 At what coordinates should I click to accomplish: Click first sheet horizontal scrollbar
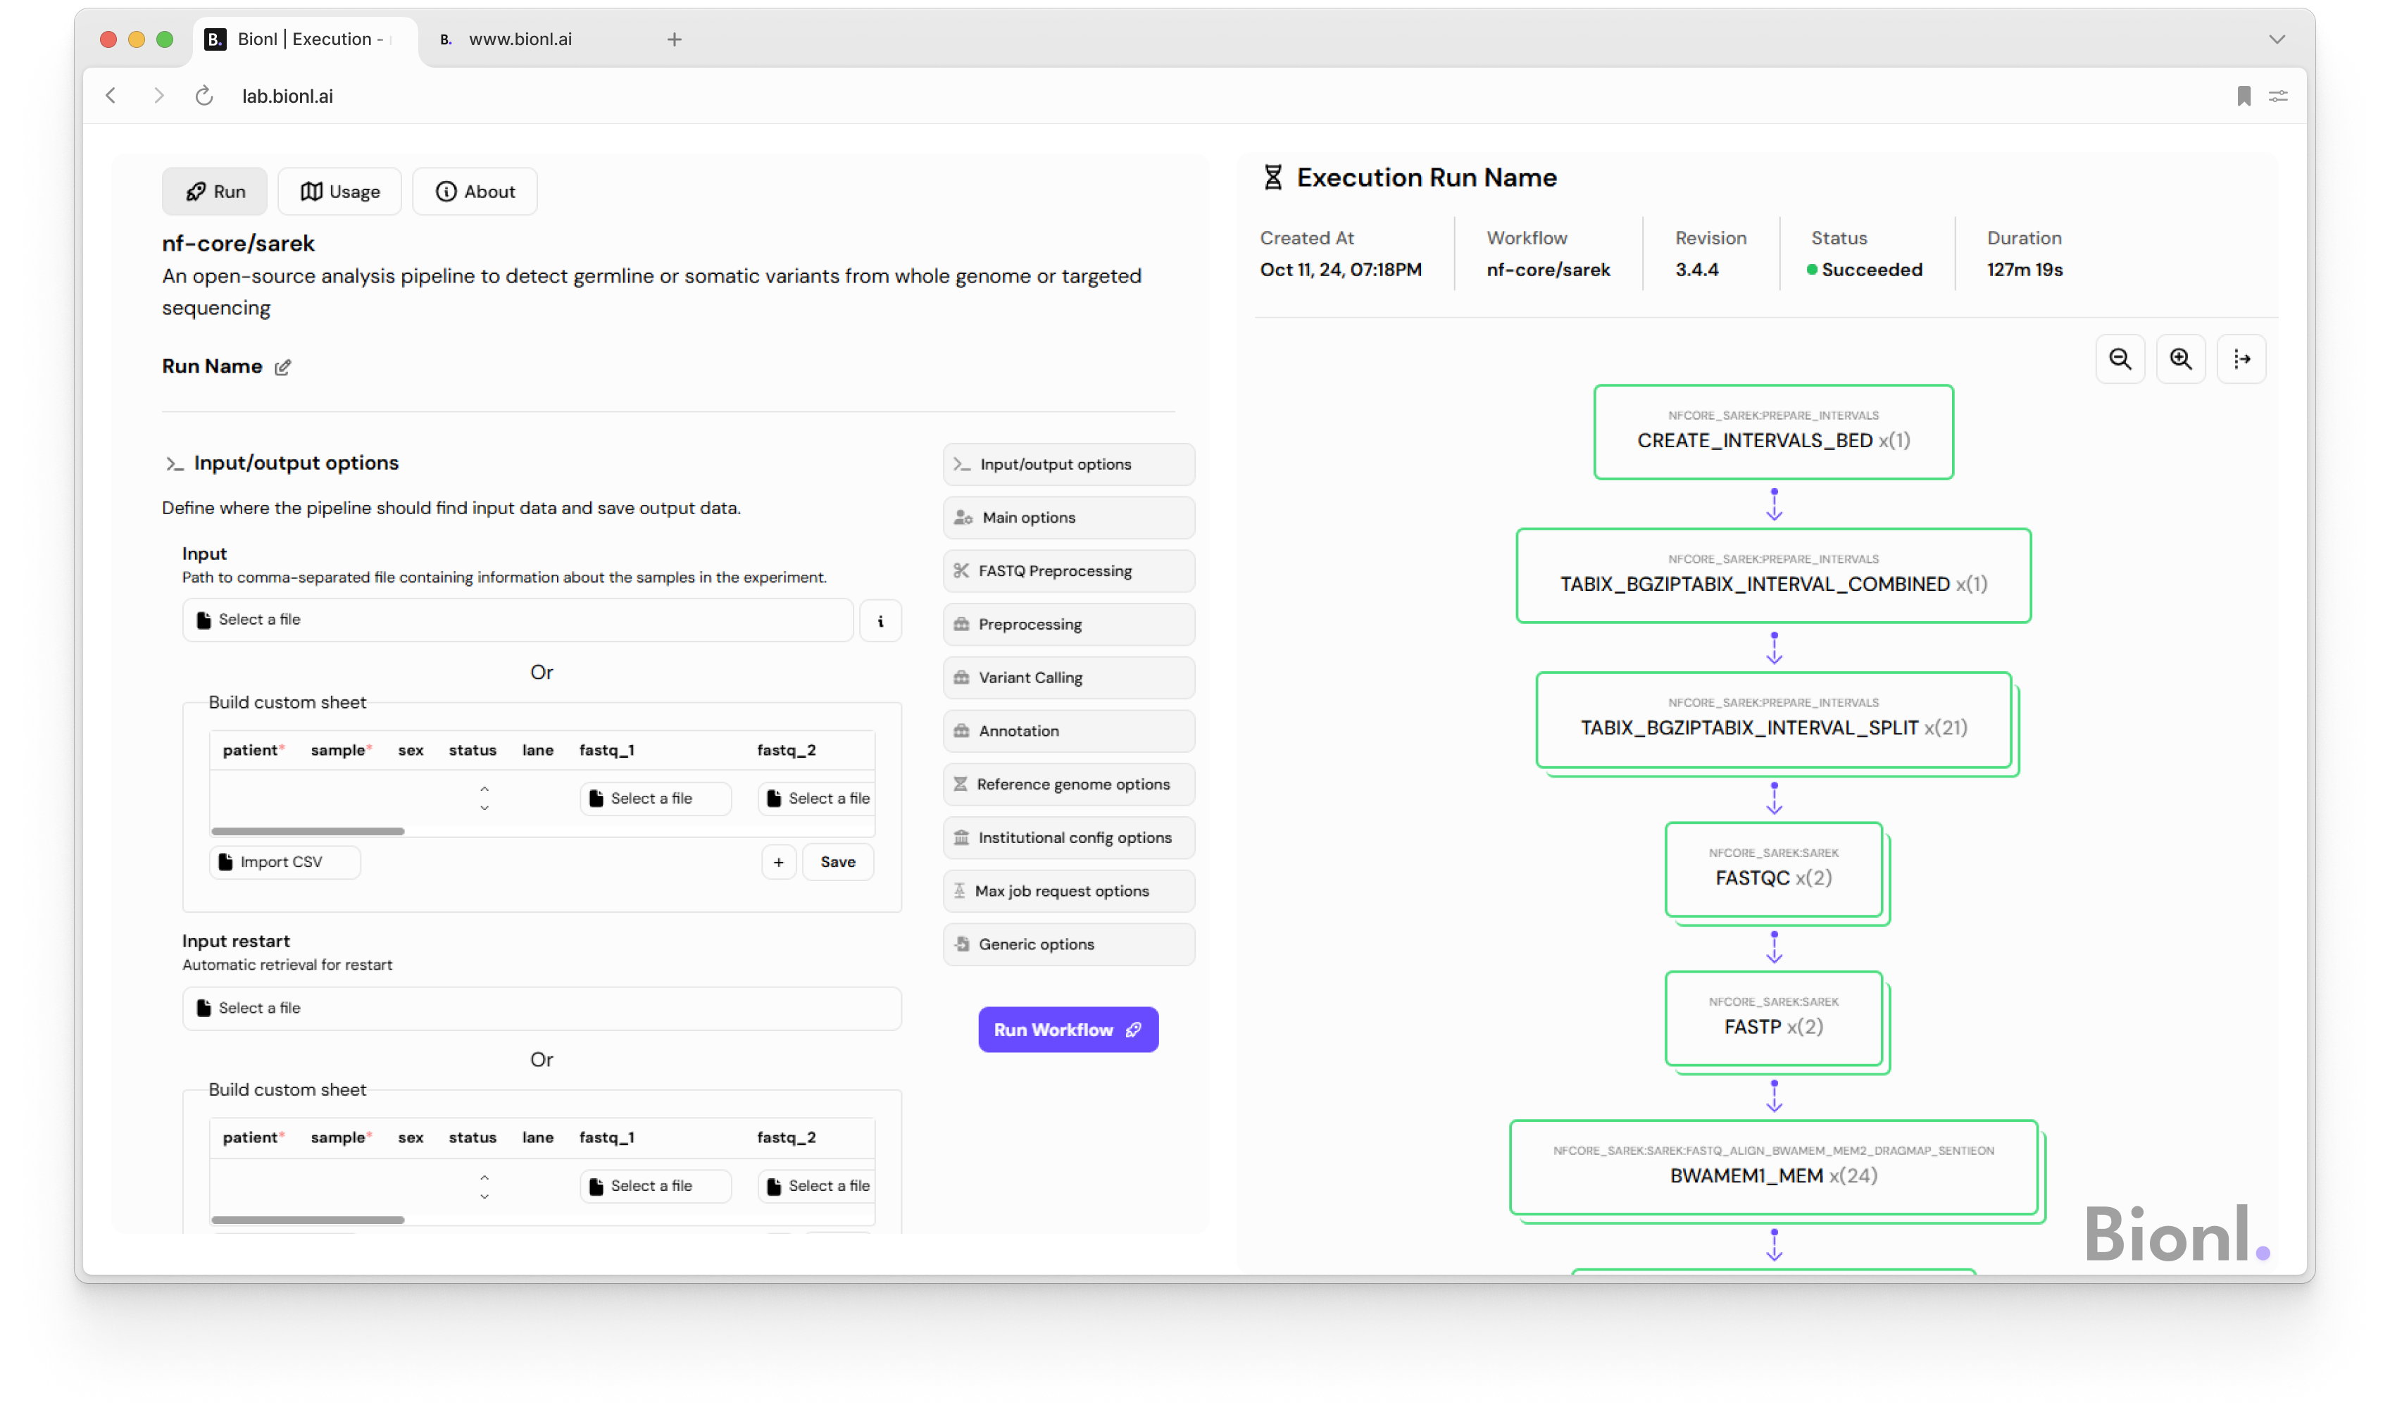coord(308,832)
